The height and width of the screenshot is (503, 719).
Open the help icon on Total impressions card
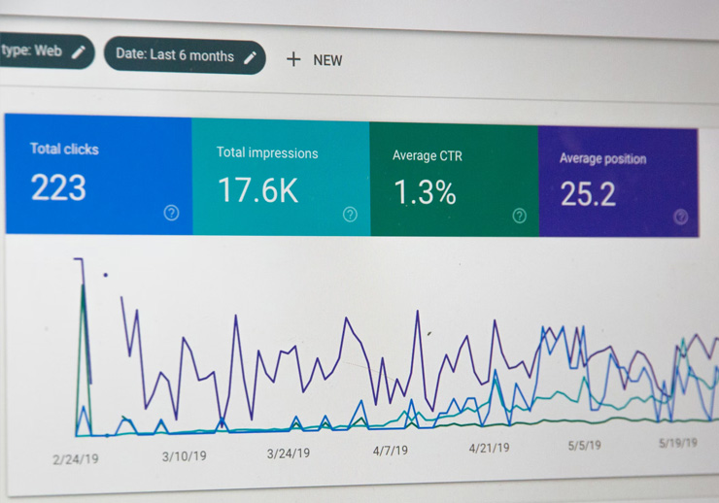click(350, 215)
